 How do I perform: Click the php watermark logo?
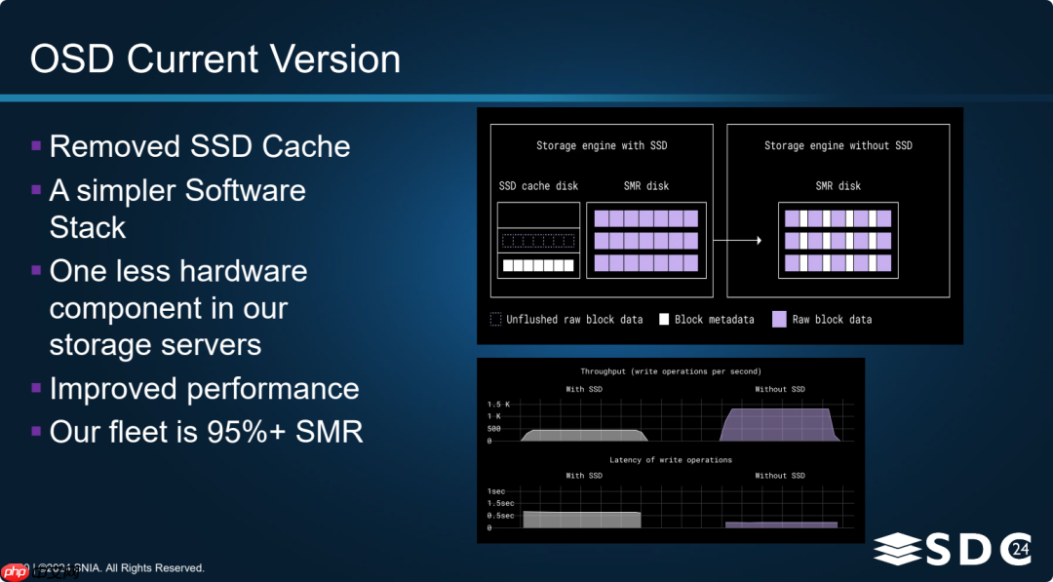coord(14,571)
